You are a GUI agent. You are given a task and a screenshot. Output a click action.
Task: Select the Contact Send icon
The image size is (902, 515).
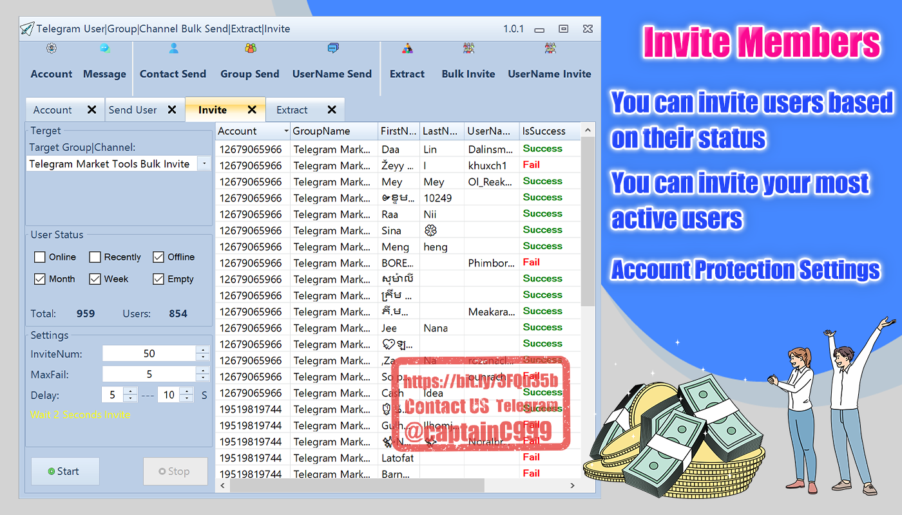[173, 49]
